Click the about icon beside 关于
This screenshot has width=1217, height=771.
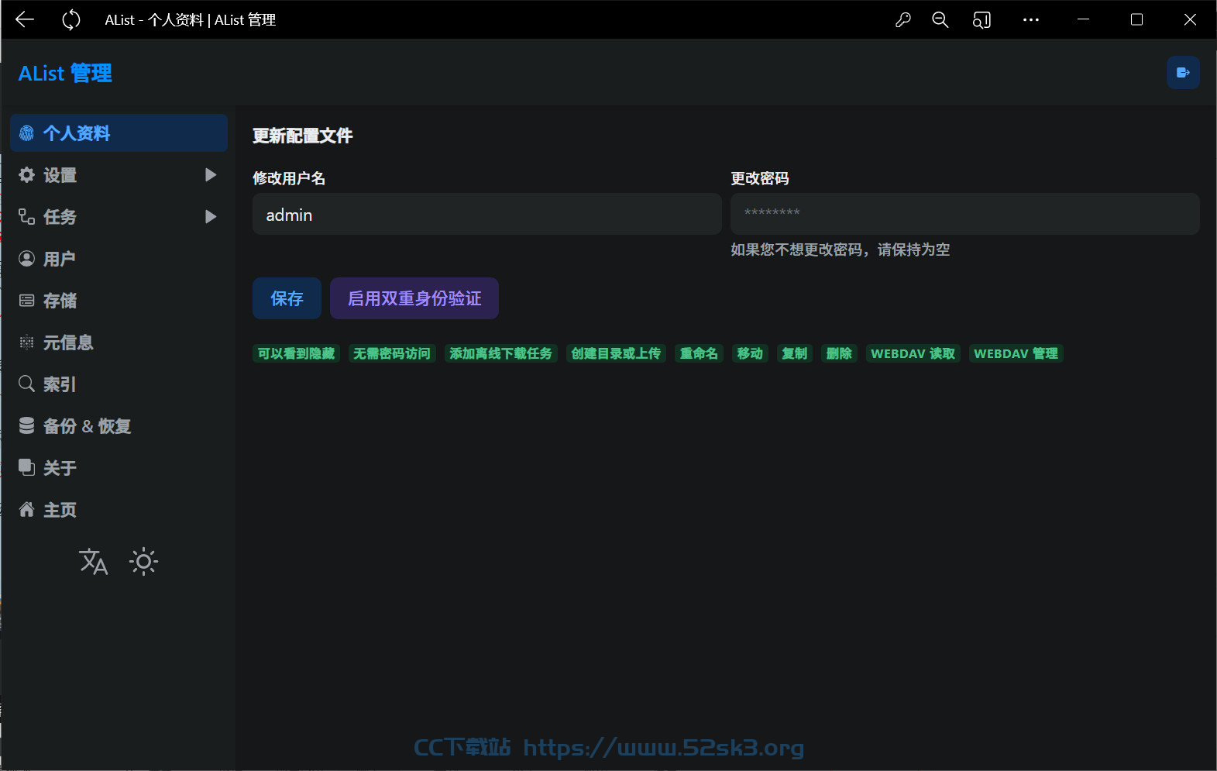(x=26, y=467)
